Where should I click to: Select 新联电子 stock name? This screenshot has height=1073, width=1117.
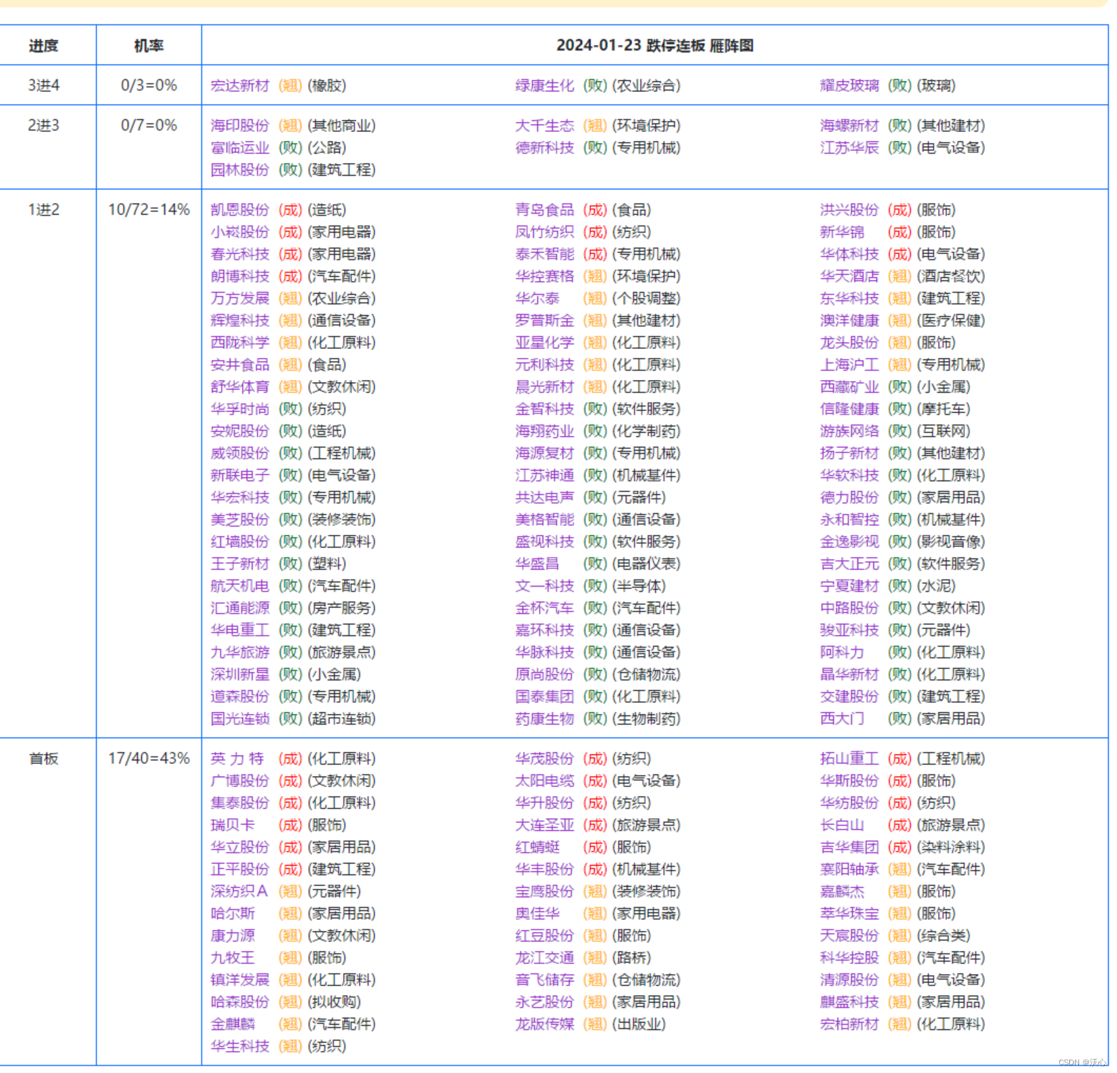tap(240, 475)
